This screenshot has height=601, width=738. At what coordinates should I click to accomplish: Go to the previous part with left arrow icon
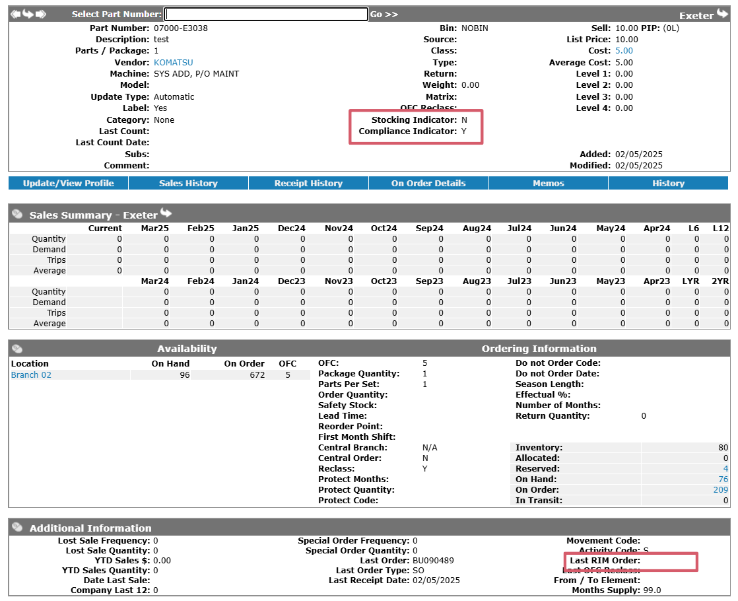[16, 14]
